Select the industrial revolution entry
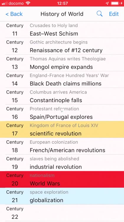The width and height of the screenshot is (124, 222). click(x=62, y=163)
